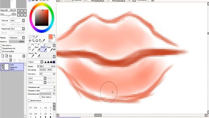Select the lasso selection tool
The height and width of the screenshot is (118, 209).
pos(33,36)
